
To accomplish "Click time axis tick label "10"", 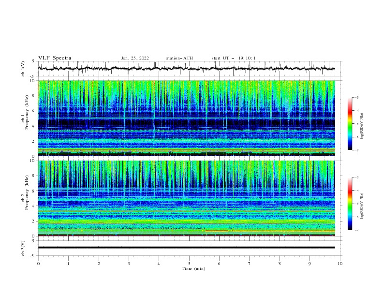I will pyautogui.click(x=340, y=264).
